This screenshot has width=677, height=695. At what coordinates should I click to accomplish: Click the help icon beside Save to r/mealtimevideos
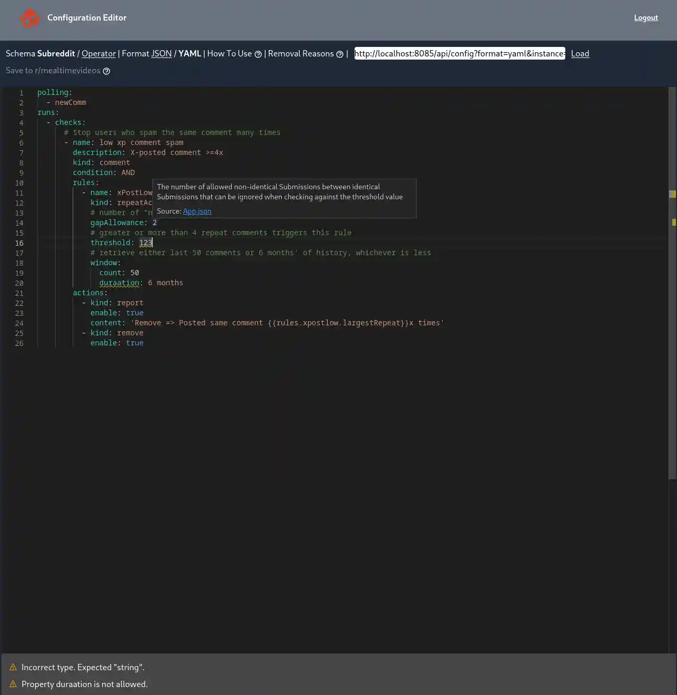pyautogui.click(x=106, y=71)
